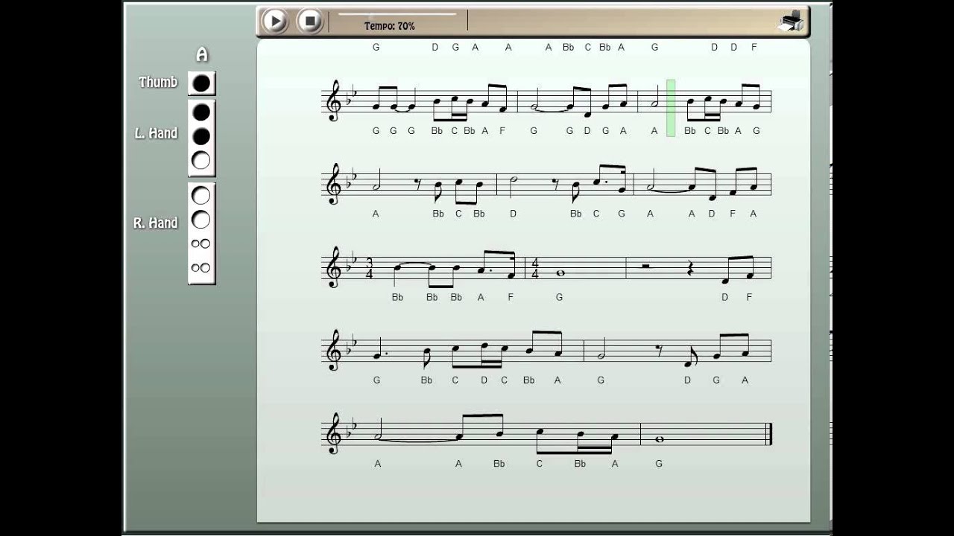Click the third R. Hand double hole
This screenshot has height=536, width=954.
coord(201,244)
